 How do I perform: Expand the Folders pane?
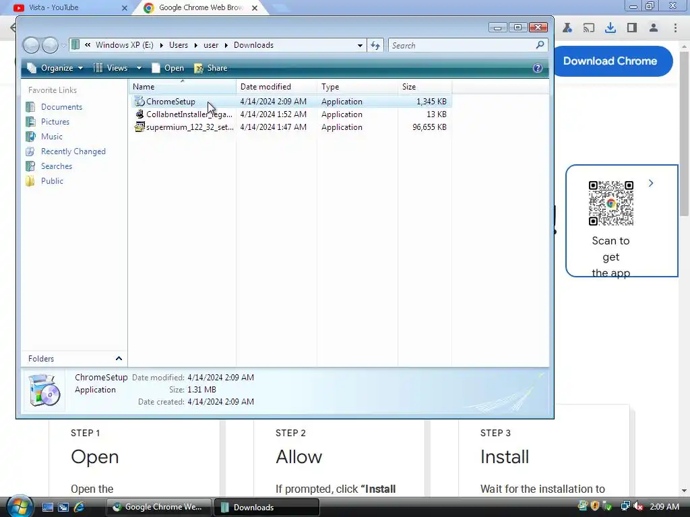119,359
